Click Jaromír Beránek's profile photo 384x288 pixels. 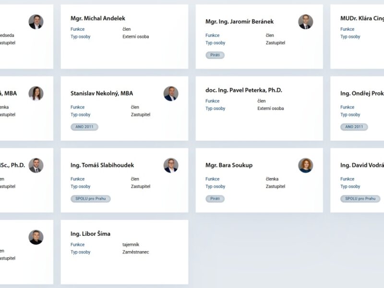pyautogui.click(x=305, y=22)
